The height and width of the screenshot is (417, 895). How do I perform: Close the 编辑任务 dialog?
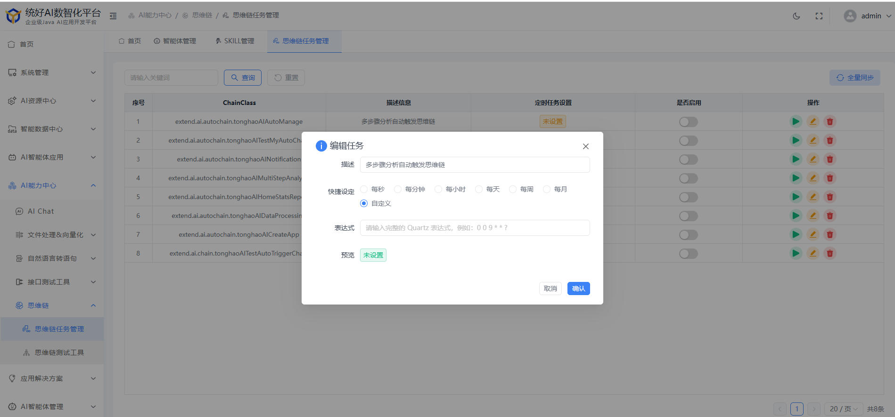click(x=586, y=146)
